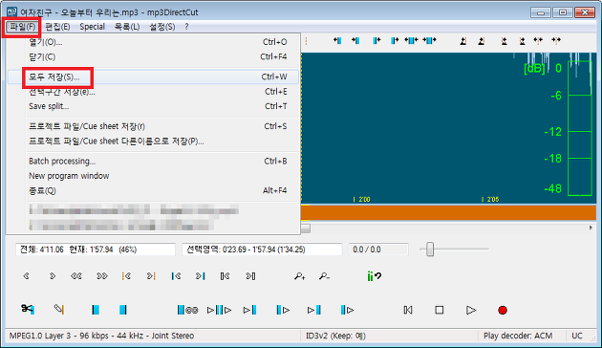This screenshot has width=602, height=348.
Task: Choose 열기(O)... from File menu
Action: (153, 42)
